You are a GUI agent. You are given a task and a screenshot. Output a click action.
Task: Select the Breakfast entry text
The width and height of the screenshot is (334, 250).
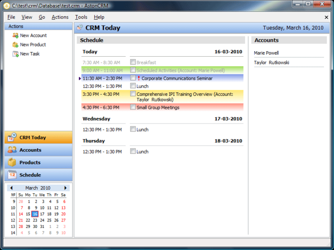[146, 63]
